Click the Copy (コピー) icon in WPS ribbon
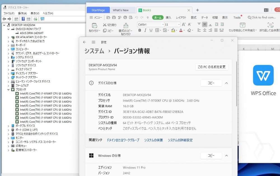 (105, 31)
